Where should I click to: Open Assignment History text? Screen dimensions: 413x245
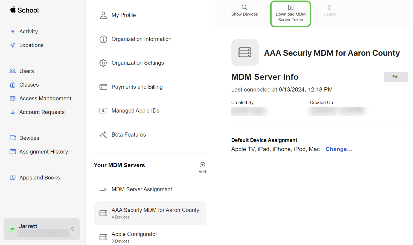44,152
